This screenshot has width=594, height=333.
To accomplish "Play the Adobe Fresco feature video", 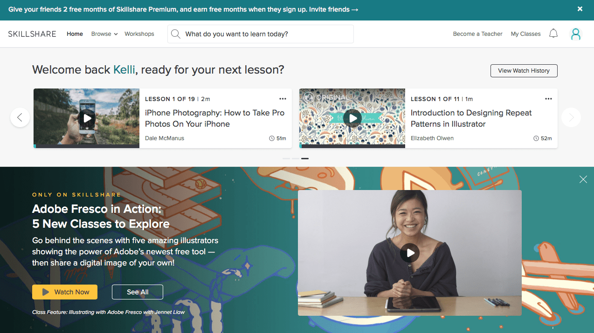I will 410,253.
